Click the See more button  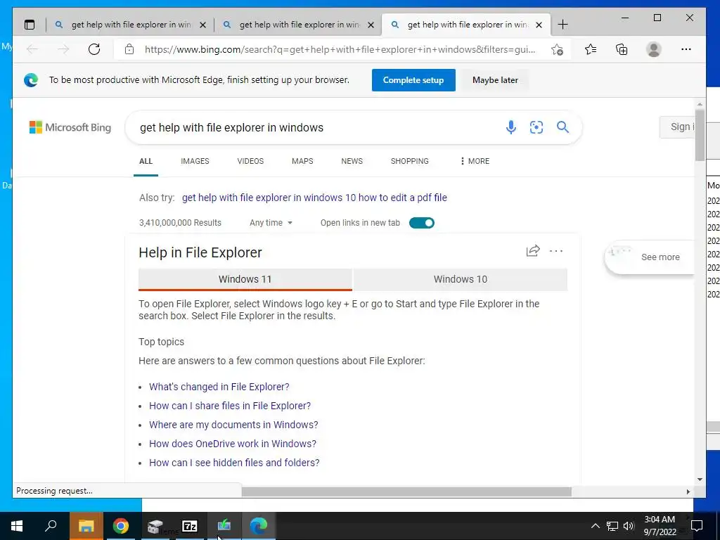click(x=651, y=257)
